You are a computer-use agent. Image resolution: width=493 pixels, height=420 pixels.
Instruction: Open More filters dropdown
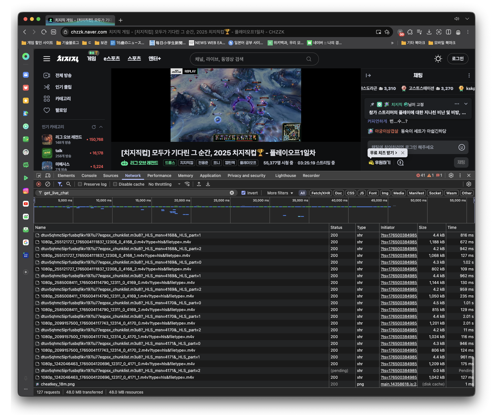point(280,193)
